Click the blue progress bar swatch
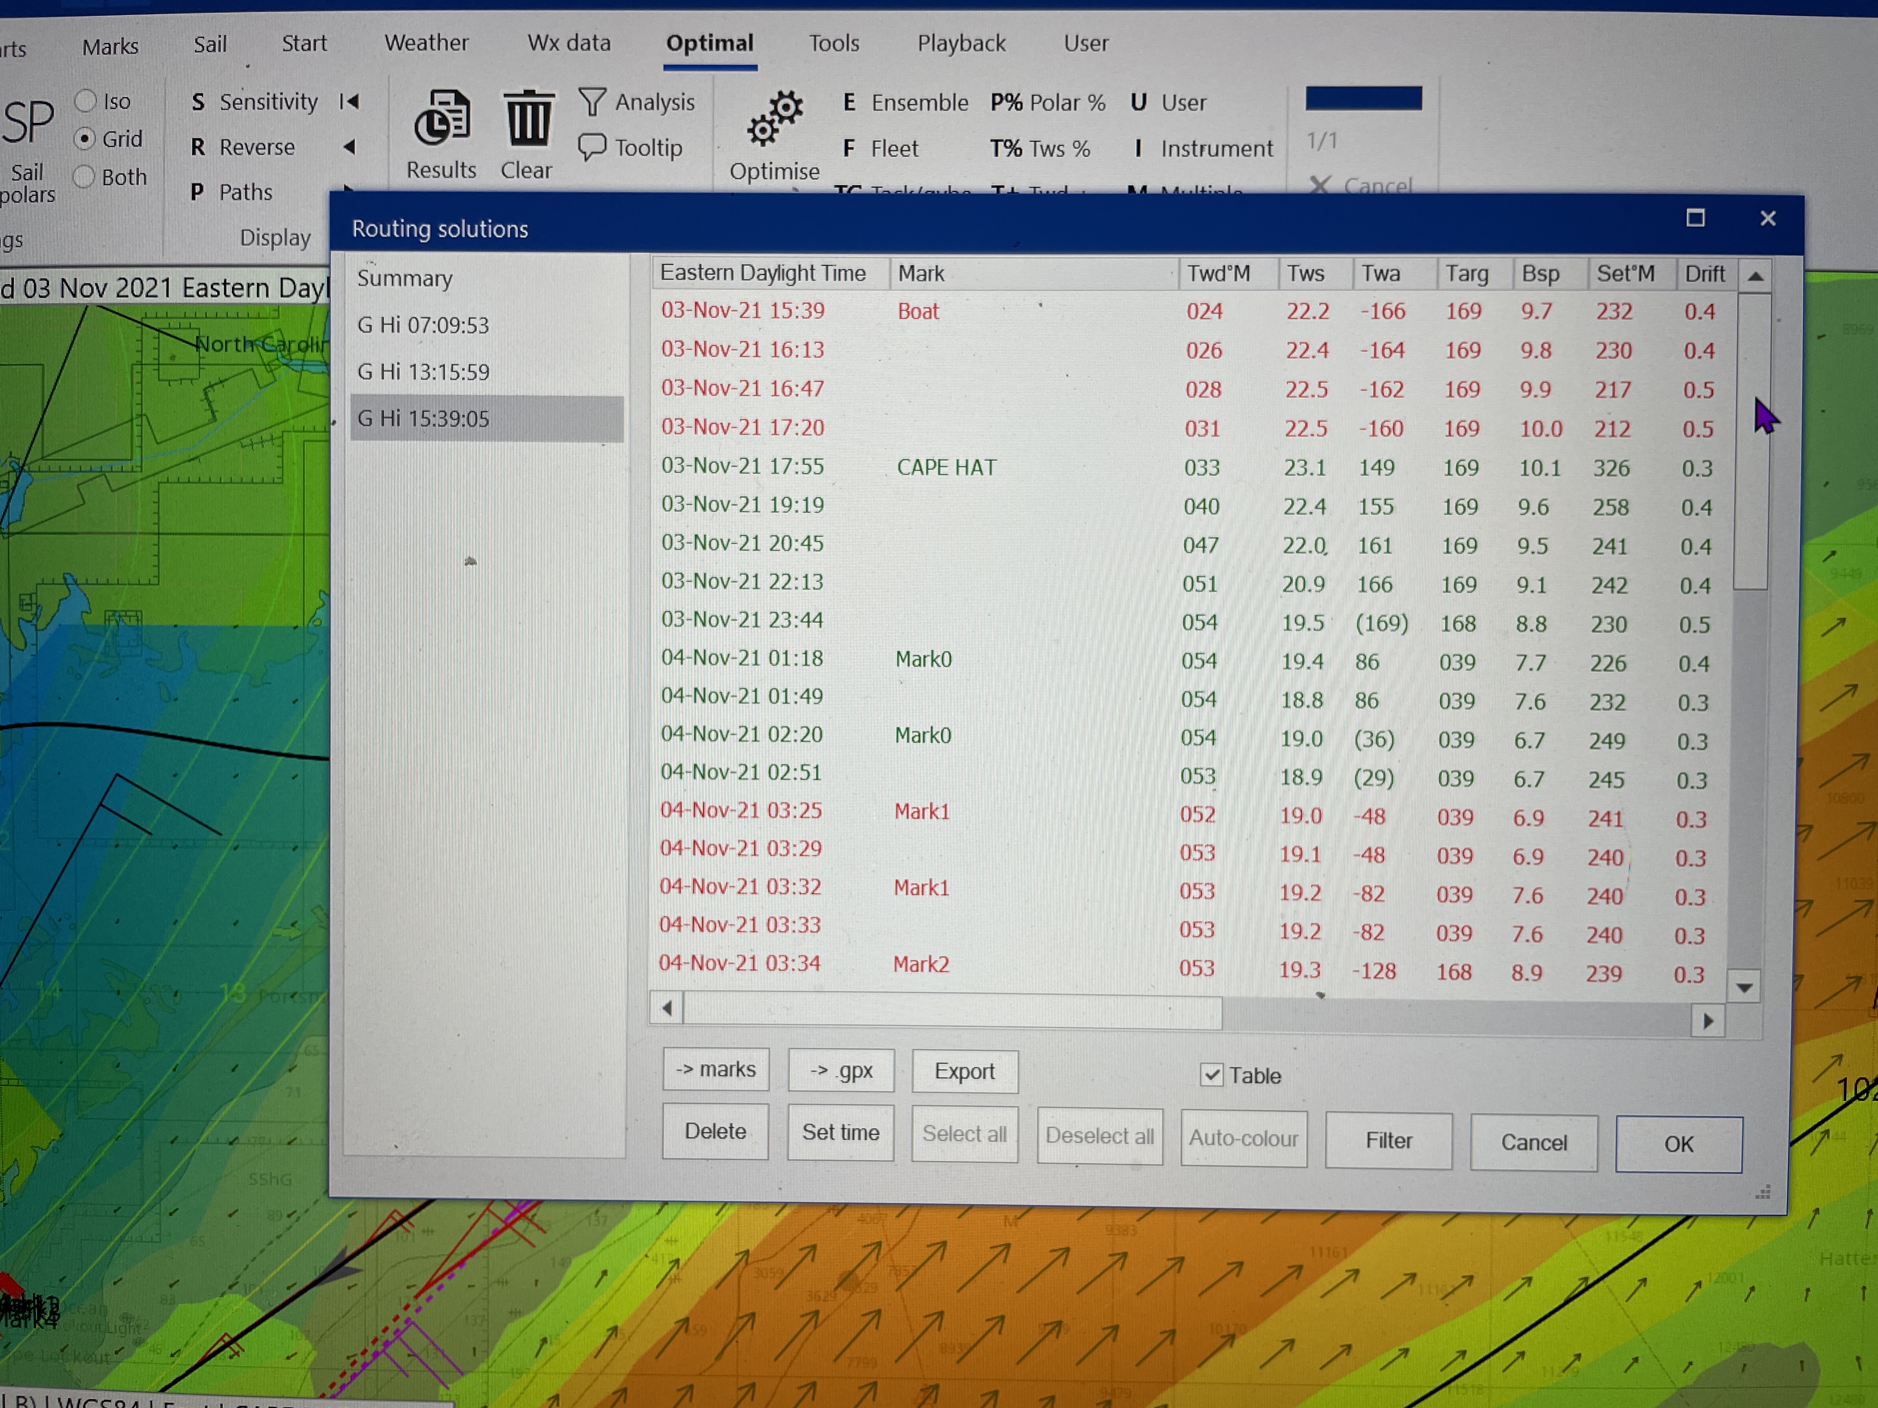This screenshot has width=1878, height=1408. (x=1363, y=98)
